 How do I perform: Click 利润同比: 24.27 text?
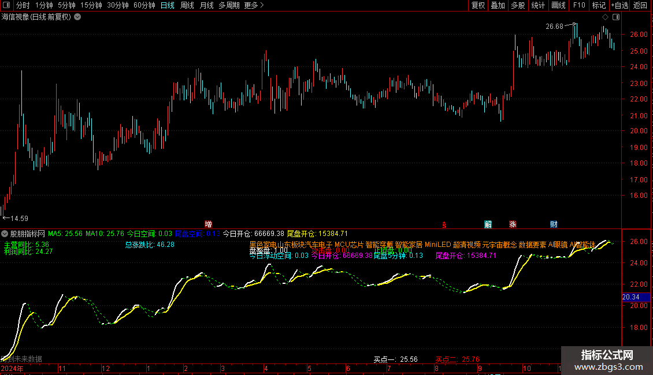[28, 252]
